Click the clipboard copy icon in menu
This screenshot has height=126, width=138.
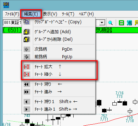coord(27,22)
